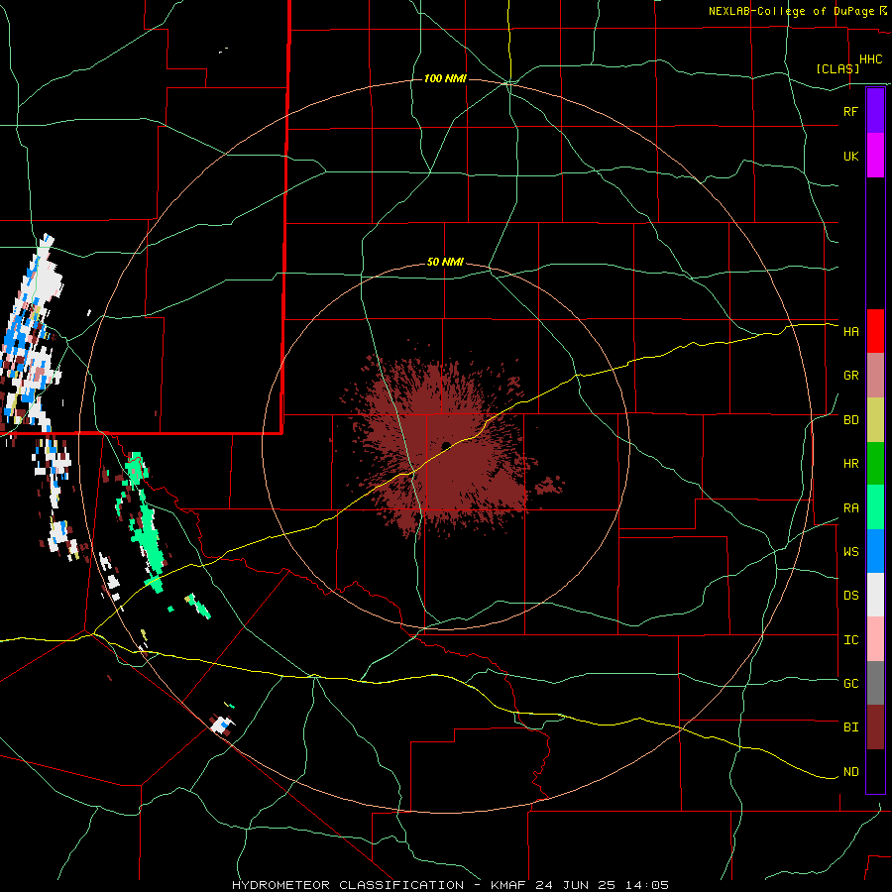Click the DS legend label

click(x=850, y=596)
